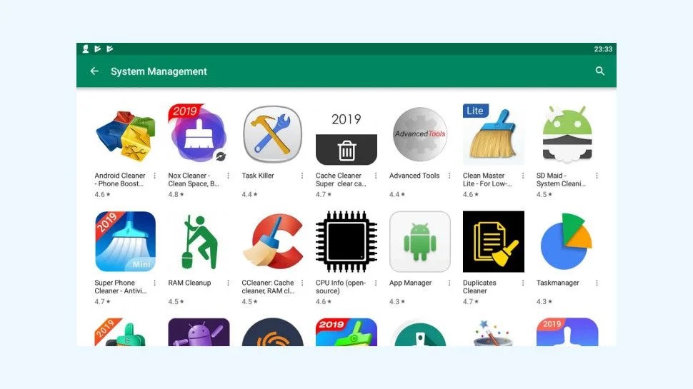This screenshot has width=693, height=389.
Task: Click the Task Killer app title
Action: pyautogui.click(x=258, y=176)
